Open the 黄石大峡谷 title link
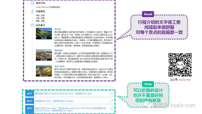The height and width of the screenshot is (114, 202). click(x=59, y=66)
